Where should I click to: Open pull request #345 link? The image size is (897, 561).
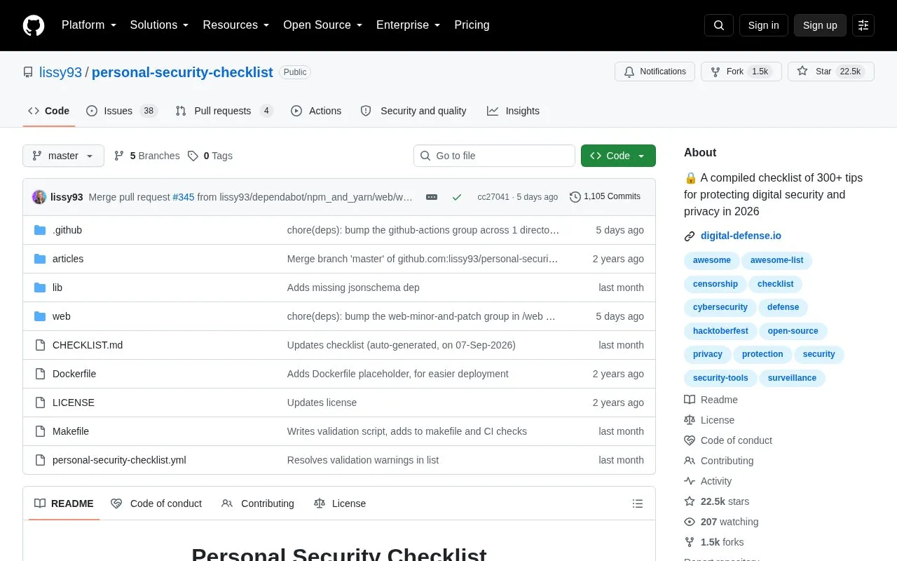click(x=184, y=197)
